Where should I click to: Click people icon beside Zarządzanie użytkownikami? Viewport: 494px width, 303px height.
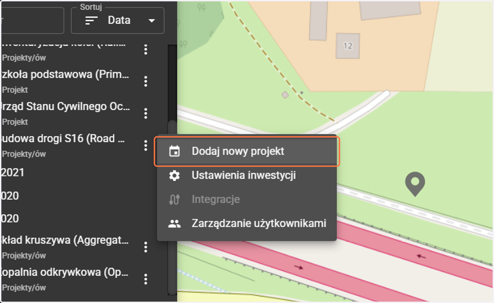(x=175, y=224)
